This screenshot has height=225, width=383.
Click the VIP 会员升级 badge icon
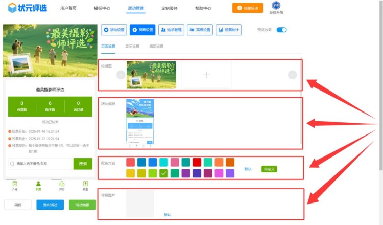pyautogui.click(x=276, y=6)
